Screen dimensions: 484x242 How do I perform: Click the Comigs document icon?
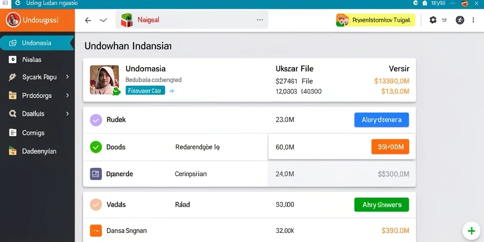pyautogui.click(x=13, y=133)
